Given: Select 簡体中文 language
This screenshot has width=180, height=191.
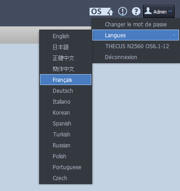Looking at the screenshot, I should [65, 69].
